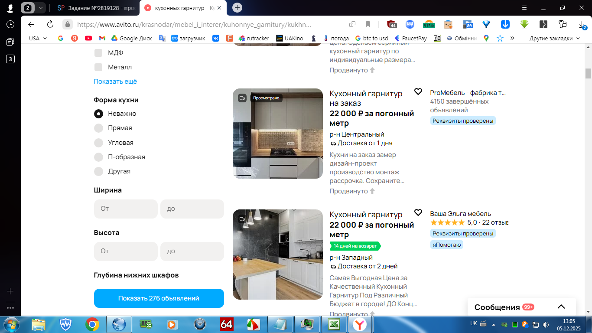Expand the USA bookmarks folder
Image resolution: width=592 pixels, height=333 pixels.
[x=38, y=38]
